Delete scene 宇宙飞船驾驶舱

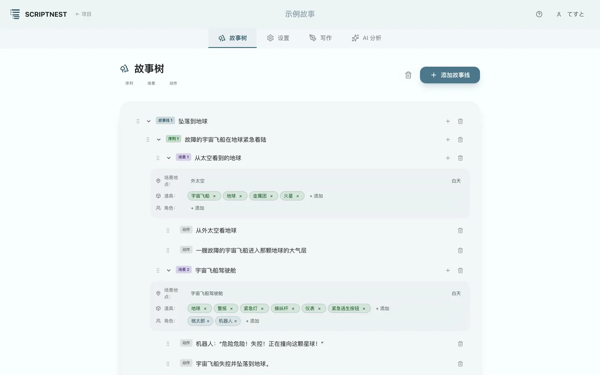click(x=460, y=270)
